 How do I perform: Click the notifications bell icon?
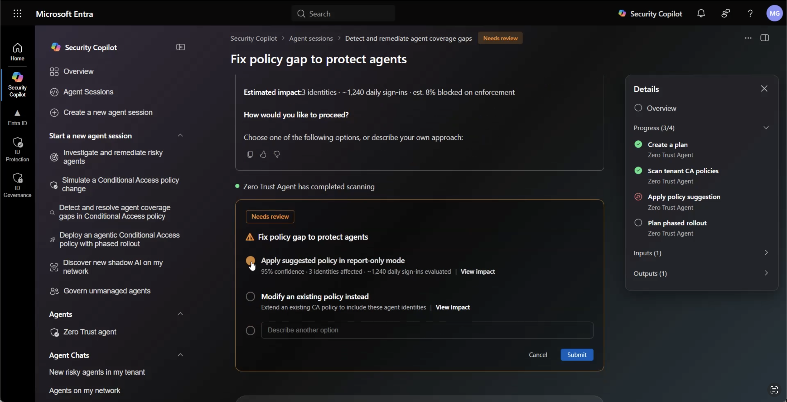point(701,13)
